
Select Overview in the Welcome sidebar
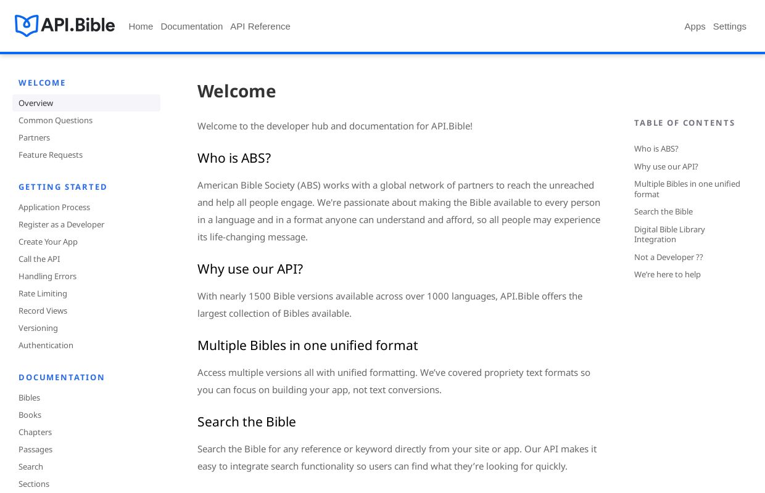pyautogui.click(x=86, y=103)
